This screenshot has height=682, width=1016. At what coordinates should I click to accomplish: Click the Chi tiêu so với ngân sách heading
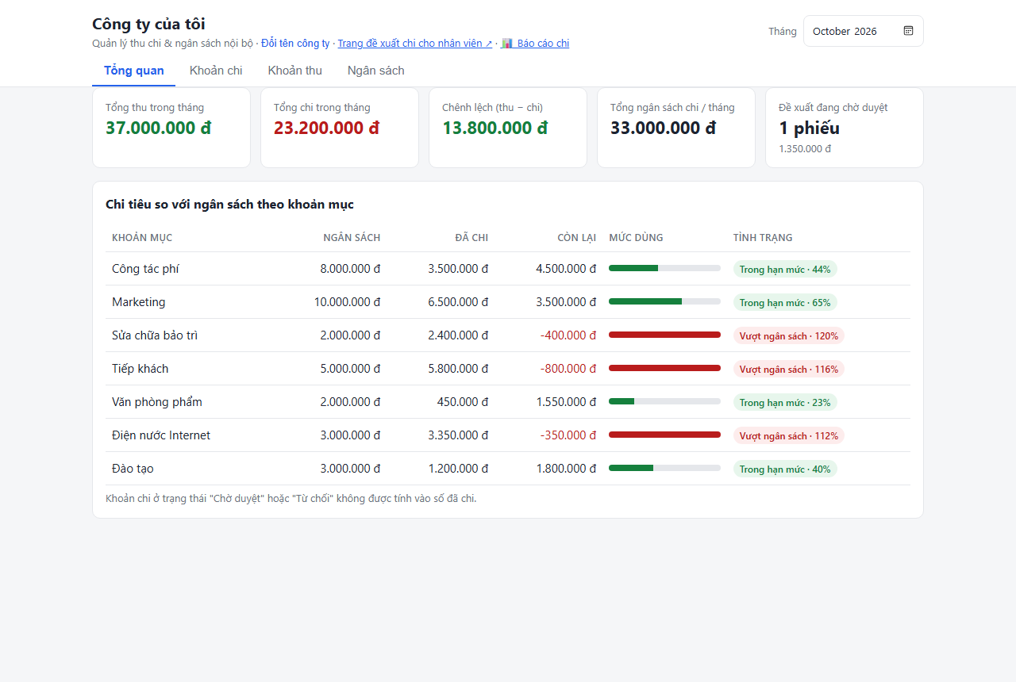229,204
